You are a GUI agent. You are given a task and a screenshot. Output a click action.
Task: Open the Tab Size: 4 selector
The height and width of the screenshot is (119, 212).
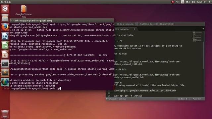182,99
